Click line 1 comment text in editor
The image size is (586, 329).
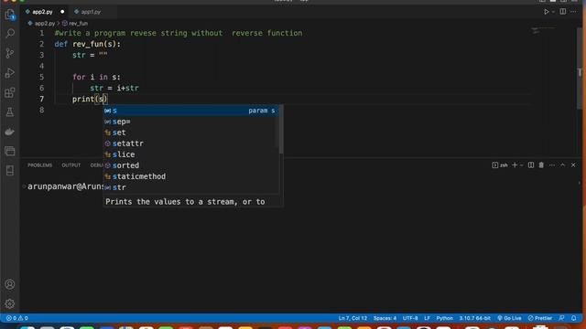tap(179, 33)
